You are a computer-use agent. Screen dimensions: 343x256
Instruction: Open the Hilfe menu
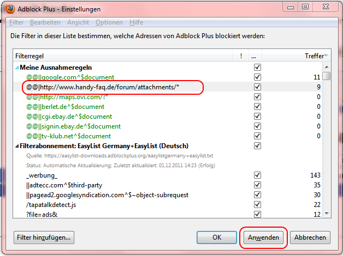pyautogui.click(x=137, y=22)
